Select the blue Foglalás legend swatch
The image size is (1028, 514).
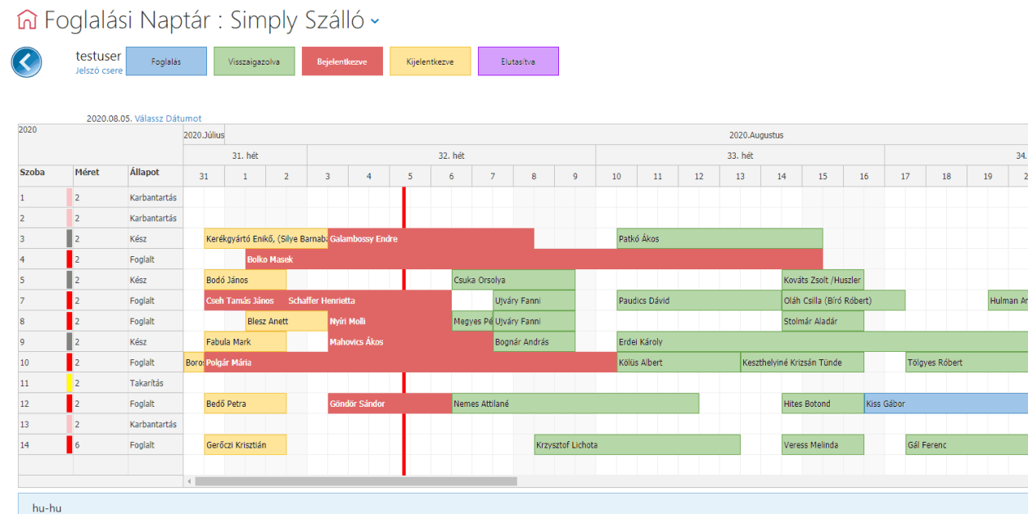coord(166,61)
